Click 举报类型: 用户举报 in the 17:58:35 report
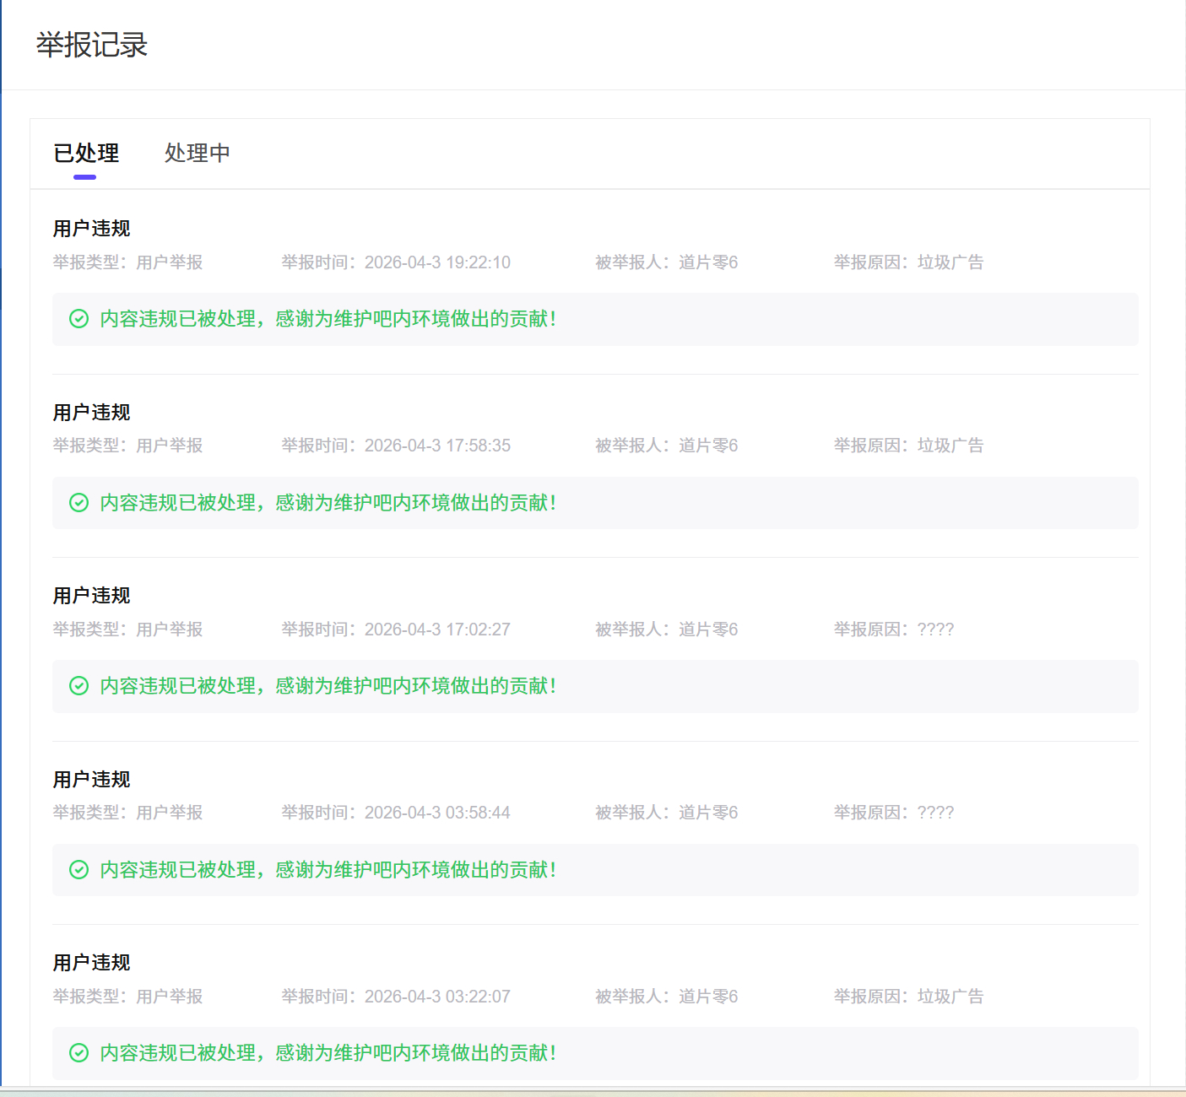 click(x=127, y=446)
